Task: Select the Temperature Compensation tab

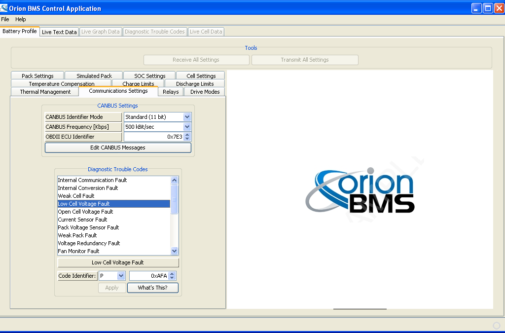Action: [x=62, y=83]
